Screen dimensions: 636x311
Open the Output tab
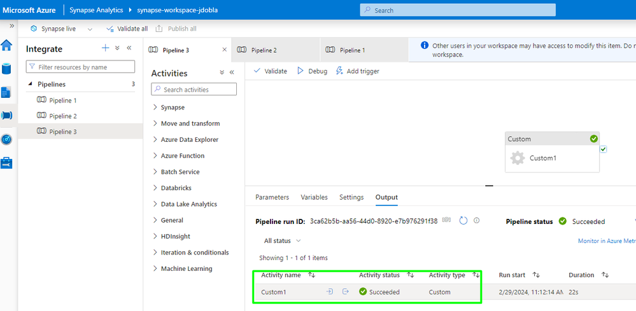click(x=386, y=197)
